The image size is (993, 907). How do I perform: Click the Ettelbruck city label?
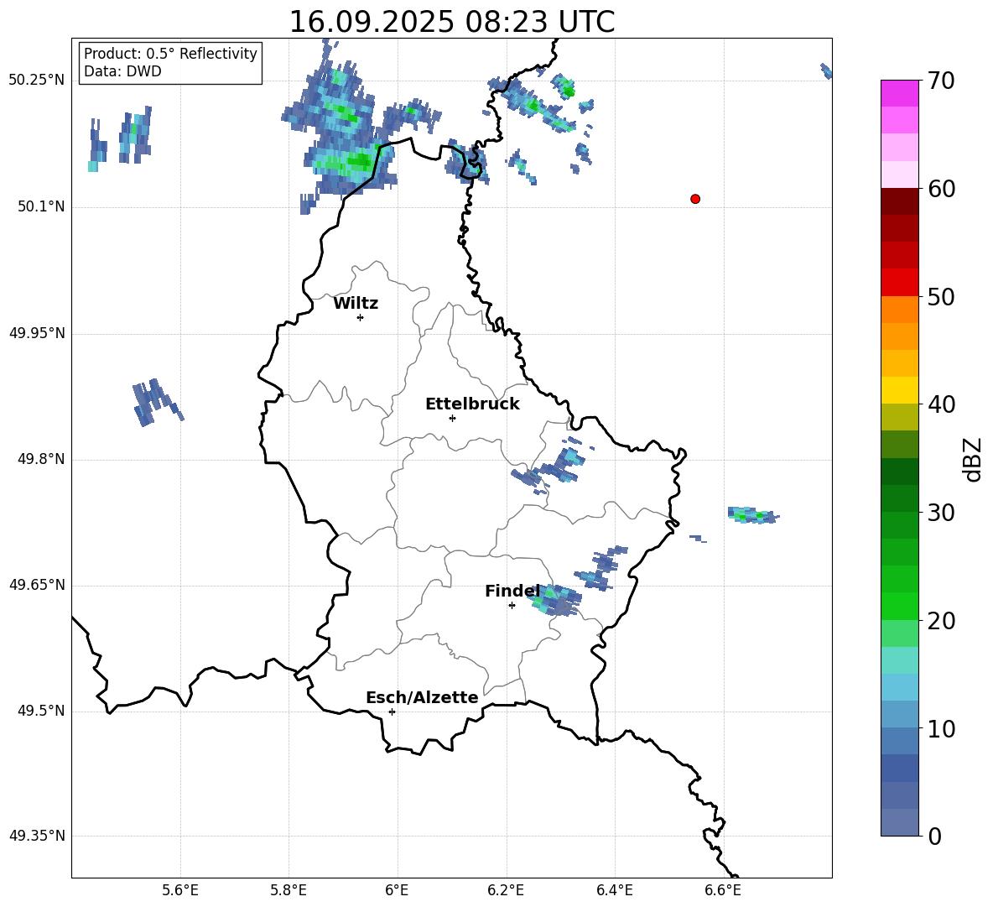click(x=472, y=404)
